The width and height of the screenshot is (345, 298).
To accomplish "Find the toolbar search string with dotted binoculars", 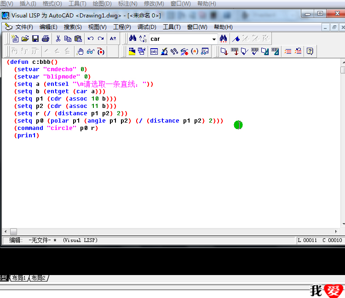I will 223,39.
